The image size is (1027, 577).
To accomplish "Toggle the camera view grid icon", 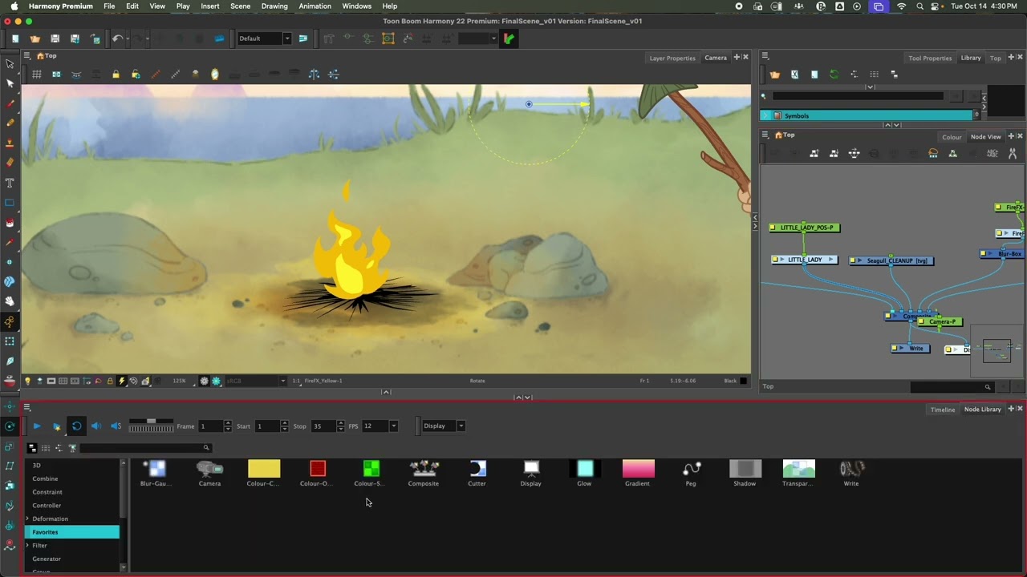I will pyautogui.click(x=37, y=75).
